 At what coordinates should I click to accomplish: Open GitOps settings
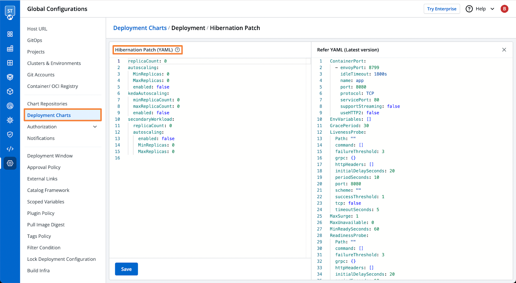[35, 40]
